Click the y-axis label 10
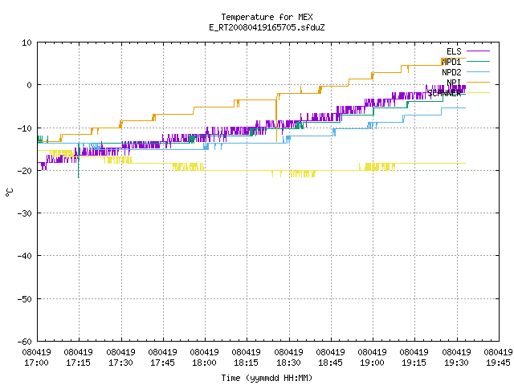This screenshot has height=385, width=514. 27,43
